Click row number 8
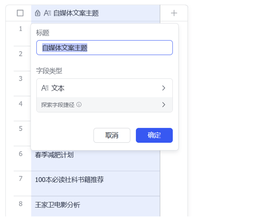The height and width of the screenshot is (217, 260). [x=21, y=204]
